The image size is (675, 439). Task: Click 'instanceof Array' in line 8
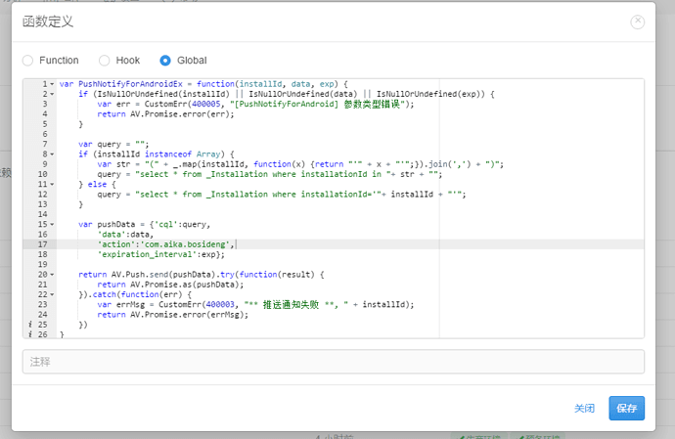(183, 154)
